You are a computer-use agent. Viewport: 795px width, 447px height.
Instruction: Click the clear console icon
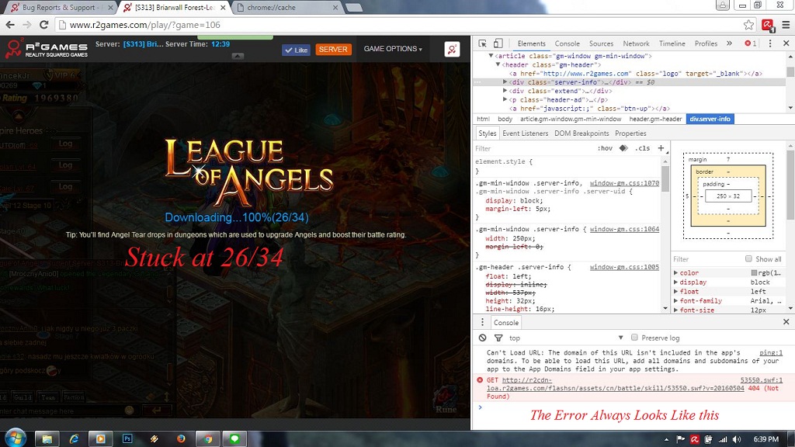(482, 338)
